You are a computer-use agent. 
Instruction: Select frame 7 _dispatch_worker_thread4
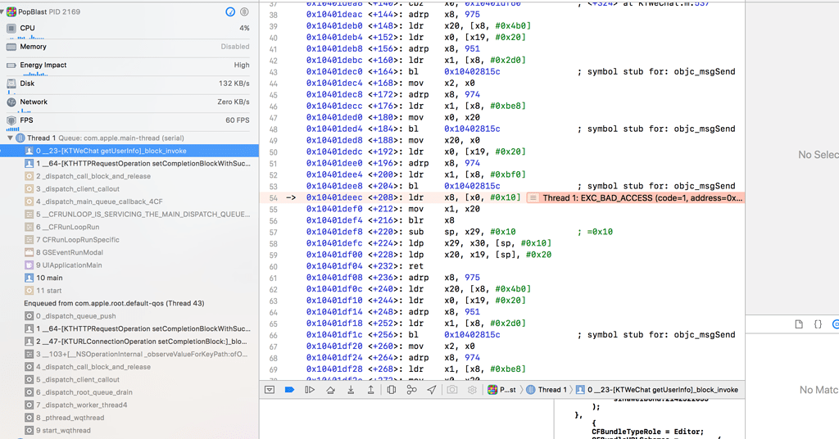(x=129, y=405)
